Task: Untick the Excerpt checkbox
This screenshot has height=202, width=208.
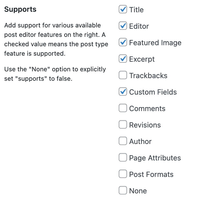Action: coord(123,59)
